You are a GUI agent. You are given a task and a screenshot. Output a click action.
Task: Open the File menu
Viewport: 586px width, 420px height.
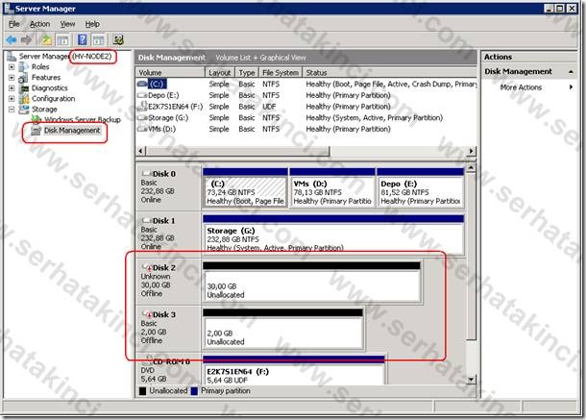coord(13,24)
